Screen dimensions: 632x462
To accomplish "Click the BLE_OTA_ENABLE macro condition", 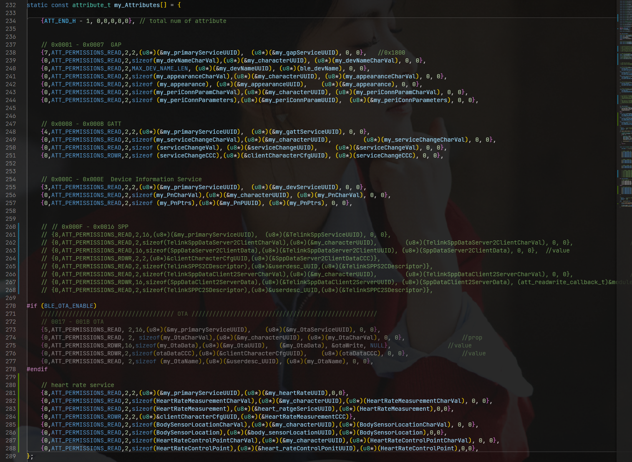I will pos(69,306).
